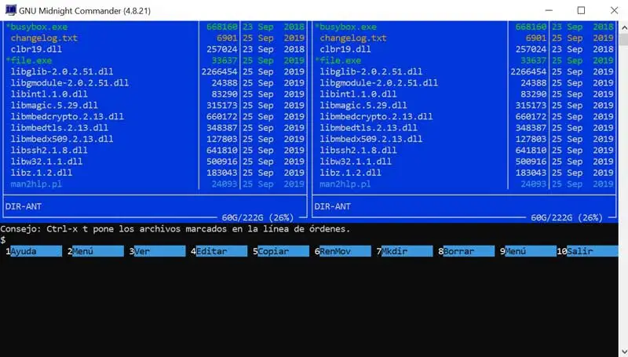Select libmbedtls.2.13.dll in the right panel
The image size is (628, 357).
(368, 128)
